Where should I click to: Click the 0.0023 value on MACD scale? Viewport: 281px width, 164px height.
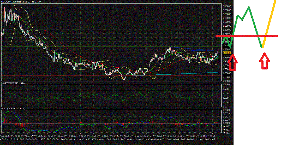click(226, 123)
